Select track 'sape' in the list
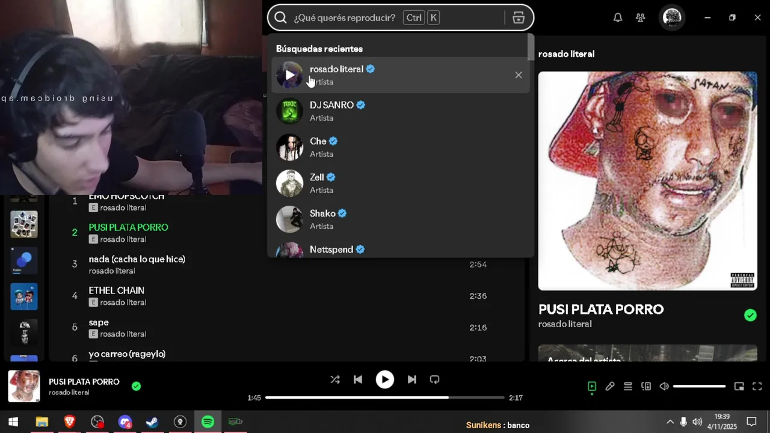The height and width of the screenshot is (433, 770). click(x=99, y=322)
